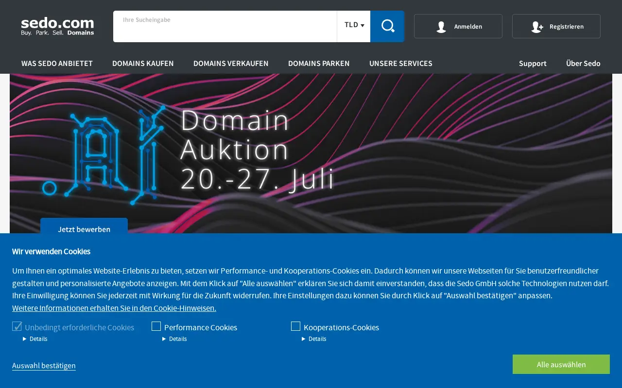Open the Domains kaufen menu

tap(143, 64)
